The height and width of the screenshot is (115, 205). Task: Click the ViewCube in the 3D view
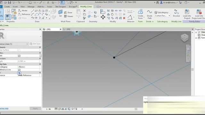coord(184,38)
